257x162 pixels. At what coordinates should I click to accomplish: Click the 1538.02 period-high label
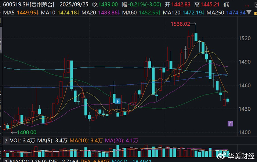(x=180, y=24)
